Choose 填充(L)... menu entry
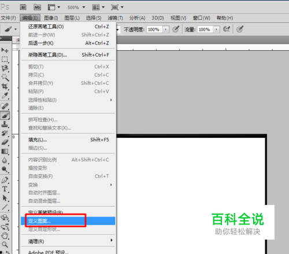The image size is (289, 254). pos(68,140)
